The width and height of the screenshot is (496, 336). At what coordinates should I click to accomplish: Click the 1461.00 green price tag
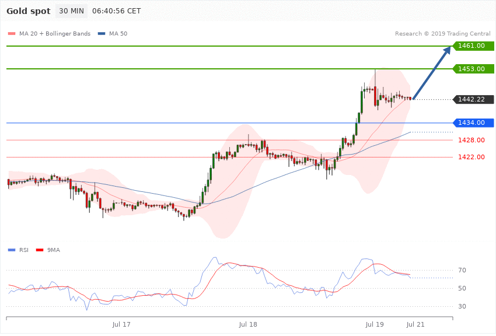click(473, 46)
